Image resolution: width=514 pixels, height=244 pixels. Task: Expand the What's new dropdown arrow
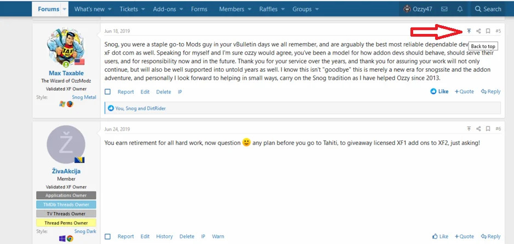point(110,9)
